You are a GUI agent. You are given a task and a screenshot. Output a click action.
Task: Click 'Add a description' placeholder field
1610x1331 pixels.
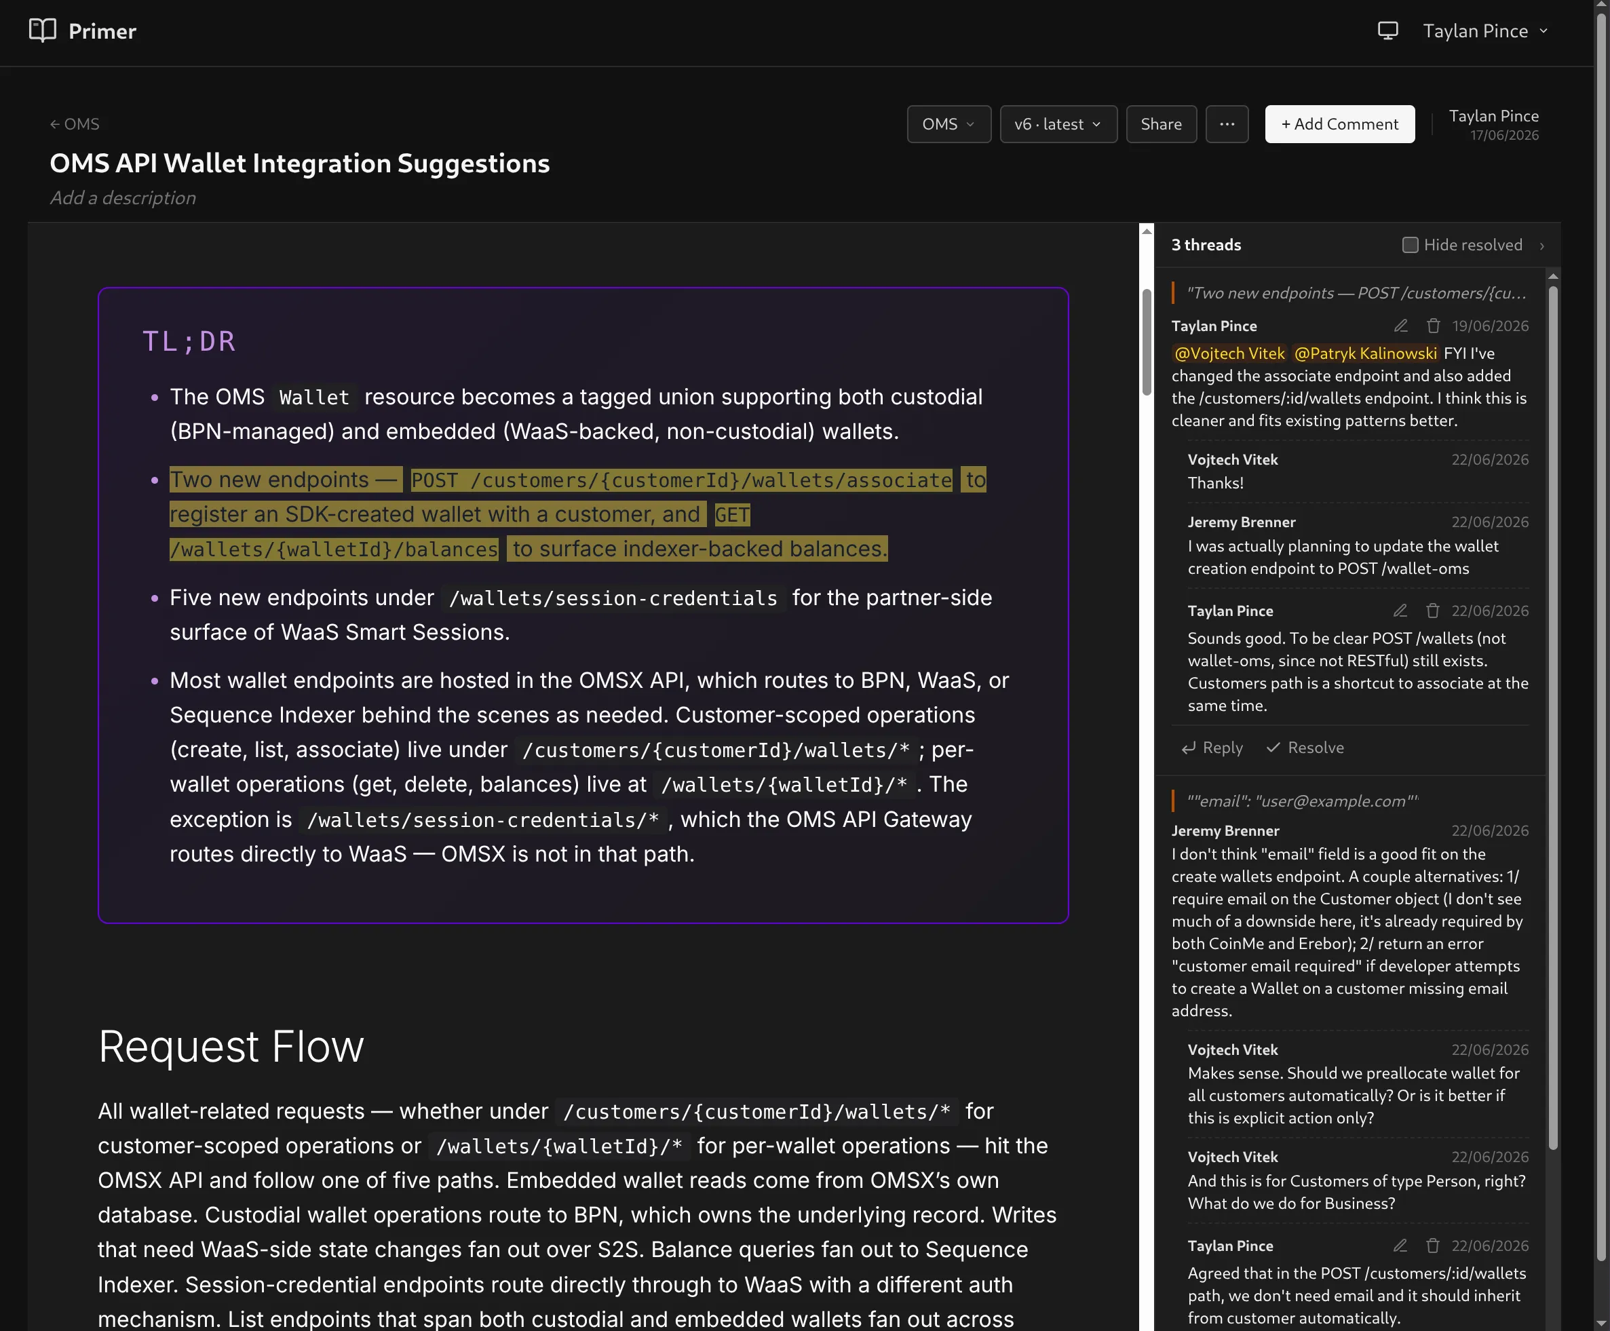(x=123, y=198)
